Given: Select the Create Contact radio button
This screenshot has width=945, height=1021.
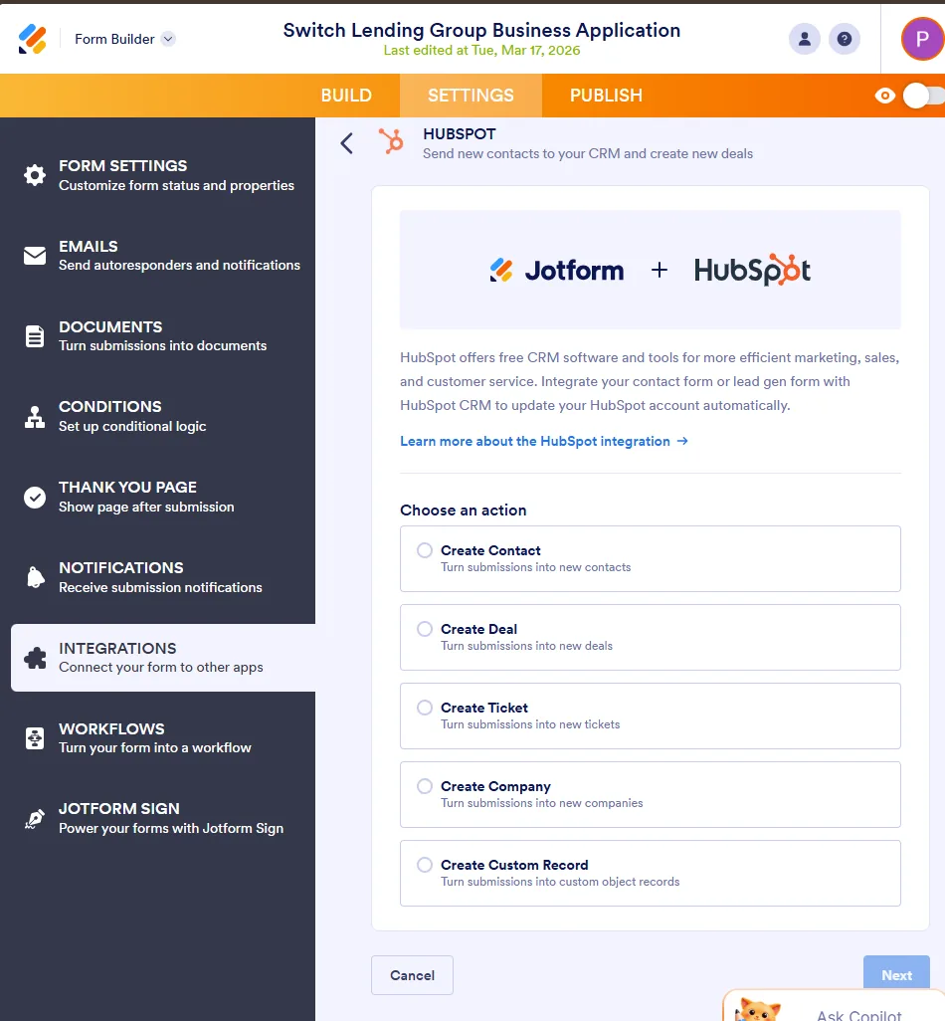Looking at the screenshot, I should tap(425, 550).
